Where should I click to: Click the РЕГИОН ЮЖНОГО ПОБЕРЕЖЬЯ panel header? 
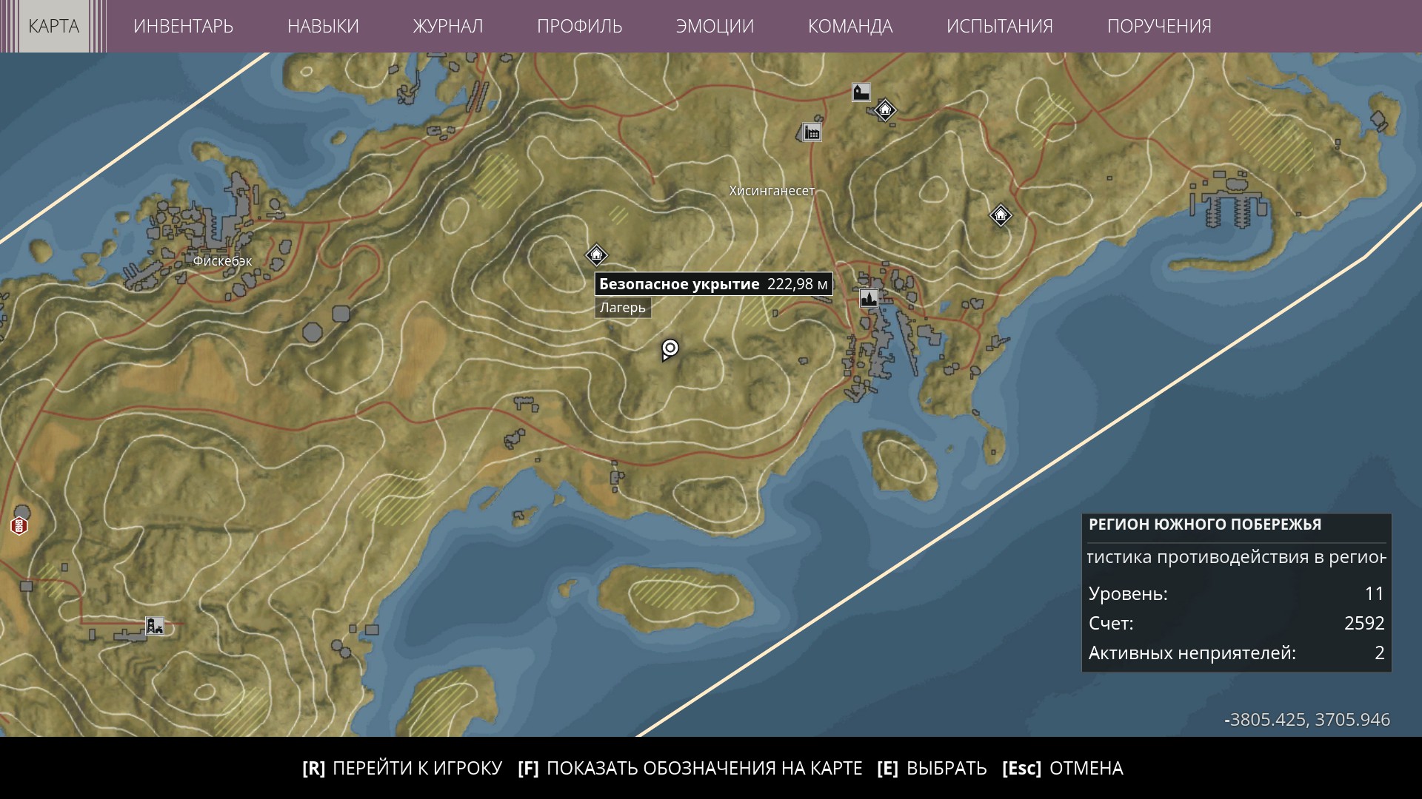point(1205,525)
